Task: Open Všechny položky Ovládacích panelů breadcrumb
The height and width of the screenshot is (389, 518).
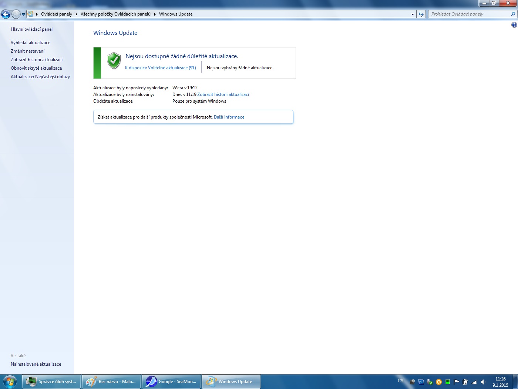Action: tap(115, 14)
